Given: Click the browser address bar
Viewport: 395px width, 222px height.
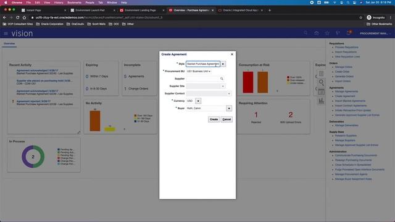Looking at the screenshot, I should [194, 17].
